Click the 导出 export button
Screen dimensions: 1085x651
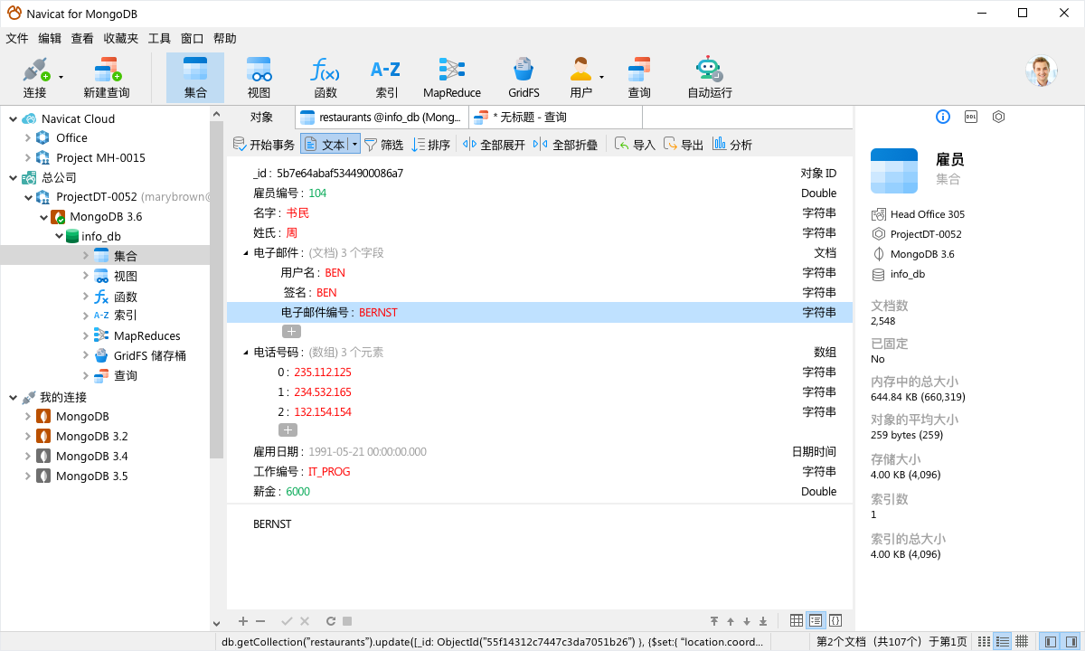click(684, 145)
